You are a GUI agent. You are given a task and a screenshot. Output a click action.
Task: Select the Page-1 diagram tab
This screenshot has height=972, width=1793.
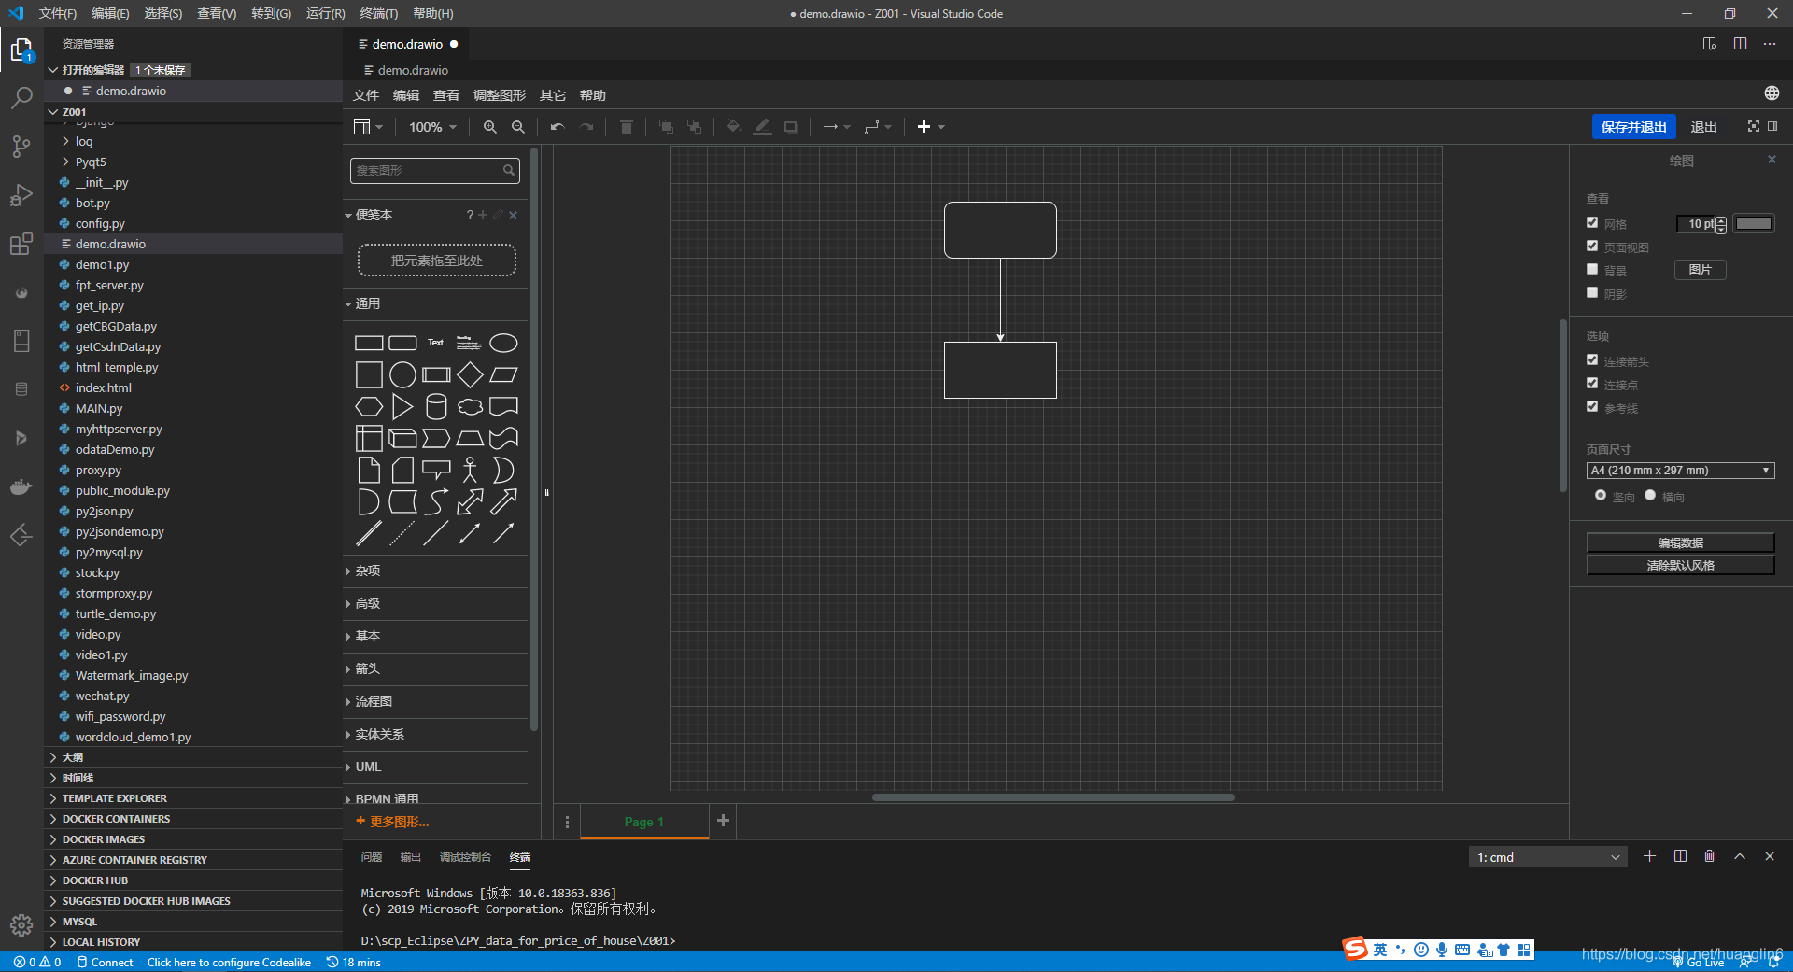[644, 822]
